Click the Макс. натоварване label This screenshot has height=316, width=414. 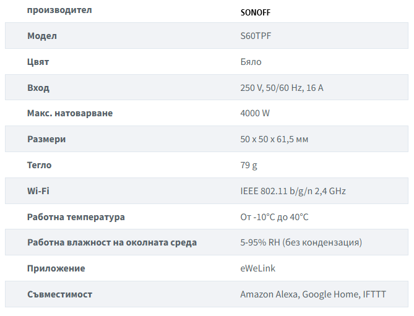click(70, 113)
